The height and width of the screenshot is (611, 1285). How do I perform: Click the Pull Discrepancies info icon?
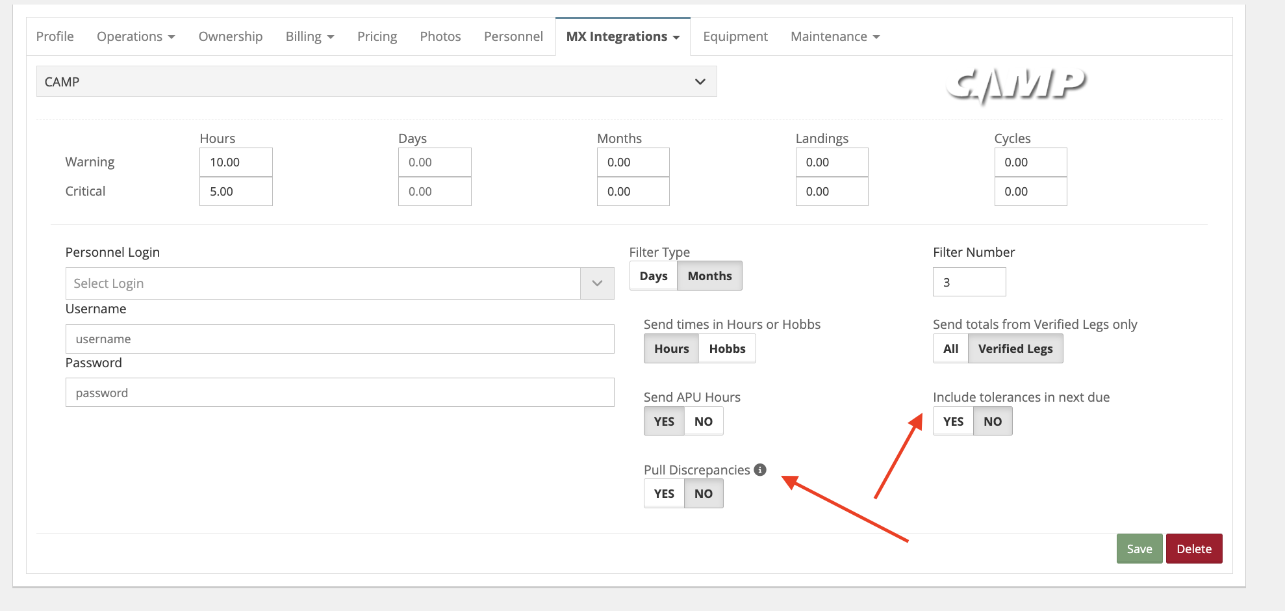(x=760, y=469)
